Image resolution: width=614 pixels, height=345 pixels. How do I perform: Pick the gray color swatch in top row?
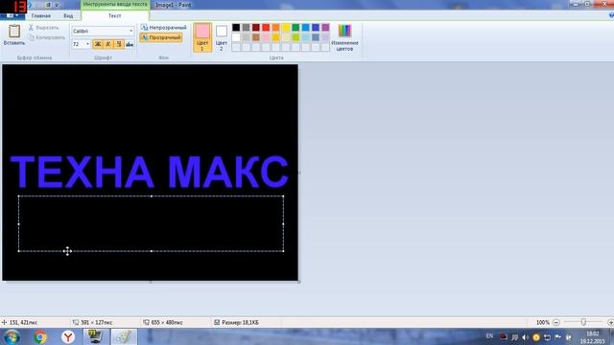[246, 27]
